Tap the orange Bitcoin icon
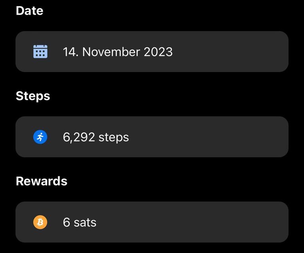This screenshot has width=304, height=253. point(40,222)
